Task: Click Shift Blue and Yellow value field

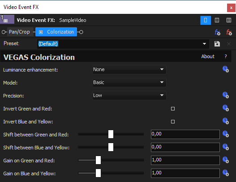Action: click(x=185, y=147)
